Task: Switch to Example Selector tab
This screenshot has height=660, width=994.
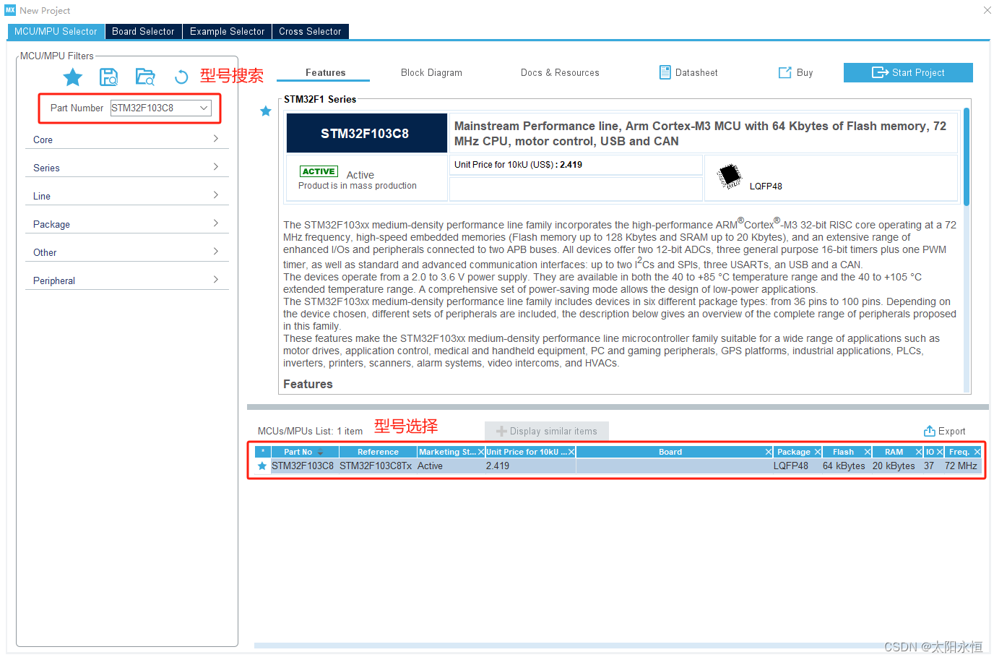Action: [227, 31]
